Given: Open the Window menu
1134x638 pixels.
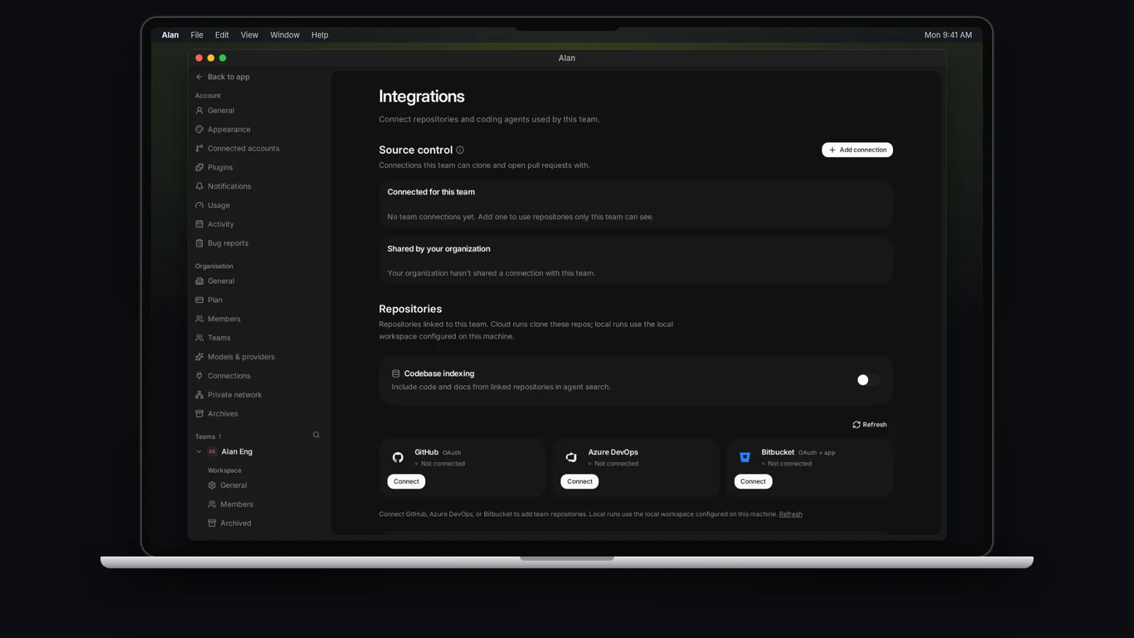Looking at the screenshot, I should (285, 35).
